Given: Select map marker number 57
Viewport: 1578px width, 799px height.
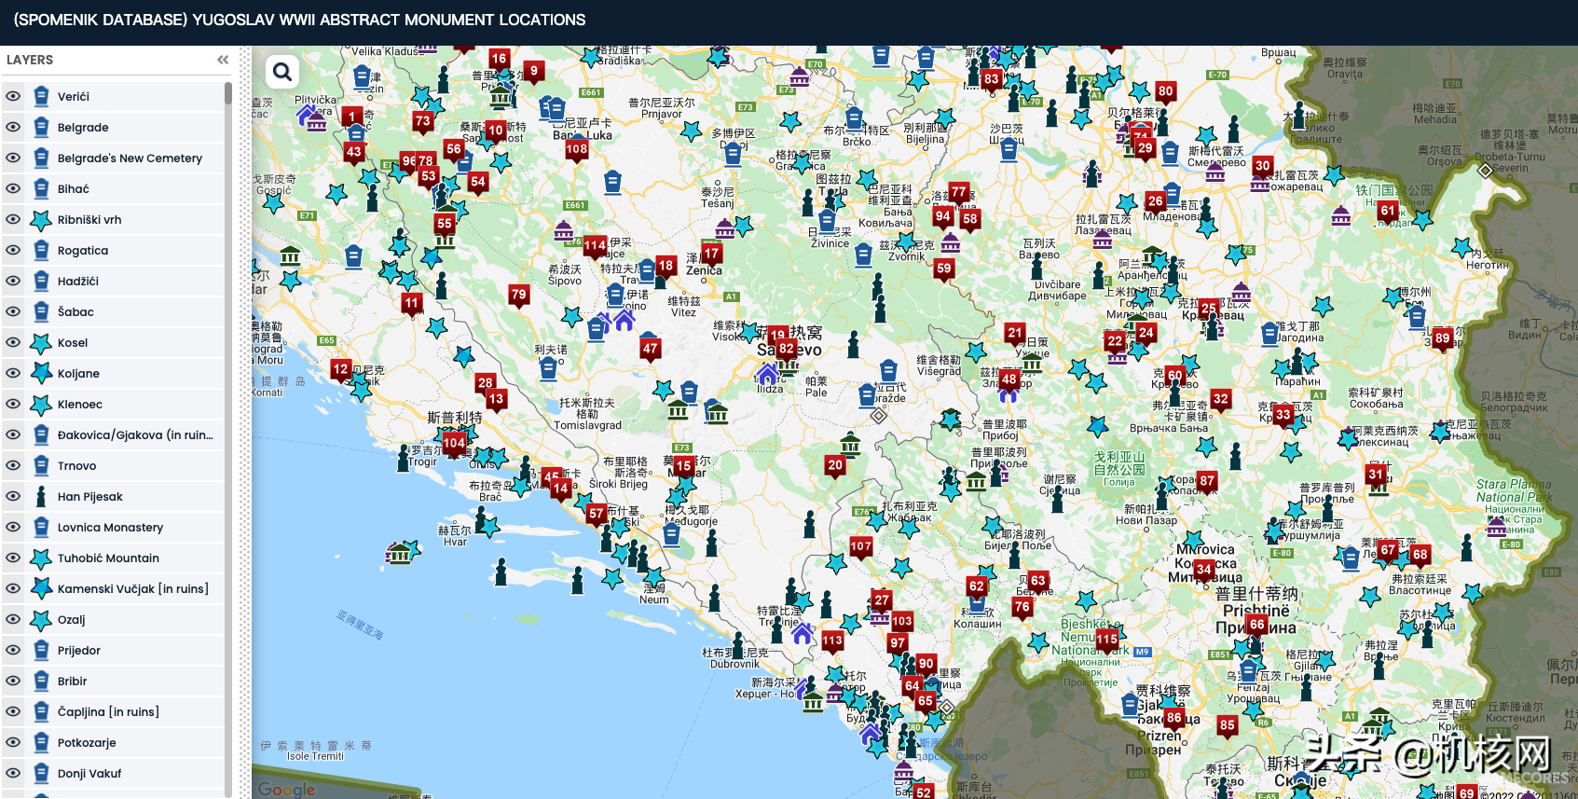Looking at the screenshot, I should pyautogui.click(x=597, y=515).
